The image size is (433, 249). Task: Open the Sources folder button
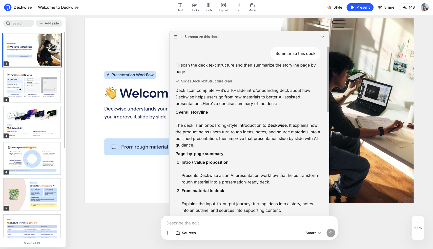pos(186,233)
